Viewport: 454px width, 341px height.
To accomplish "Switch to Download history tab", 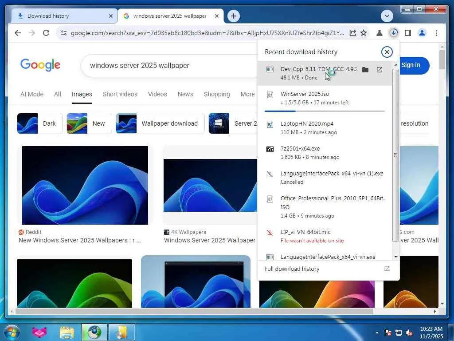I will coord(64,16).
